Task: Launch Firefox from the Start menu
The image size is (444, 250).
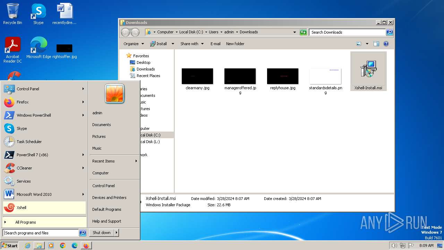Action: click(x=44, y=102)
